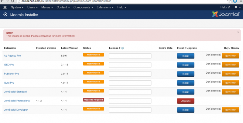This screenshot has height=123, width=243.
Task: Open the License # help question icon
Action: point(122,48)
